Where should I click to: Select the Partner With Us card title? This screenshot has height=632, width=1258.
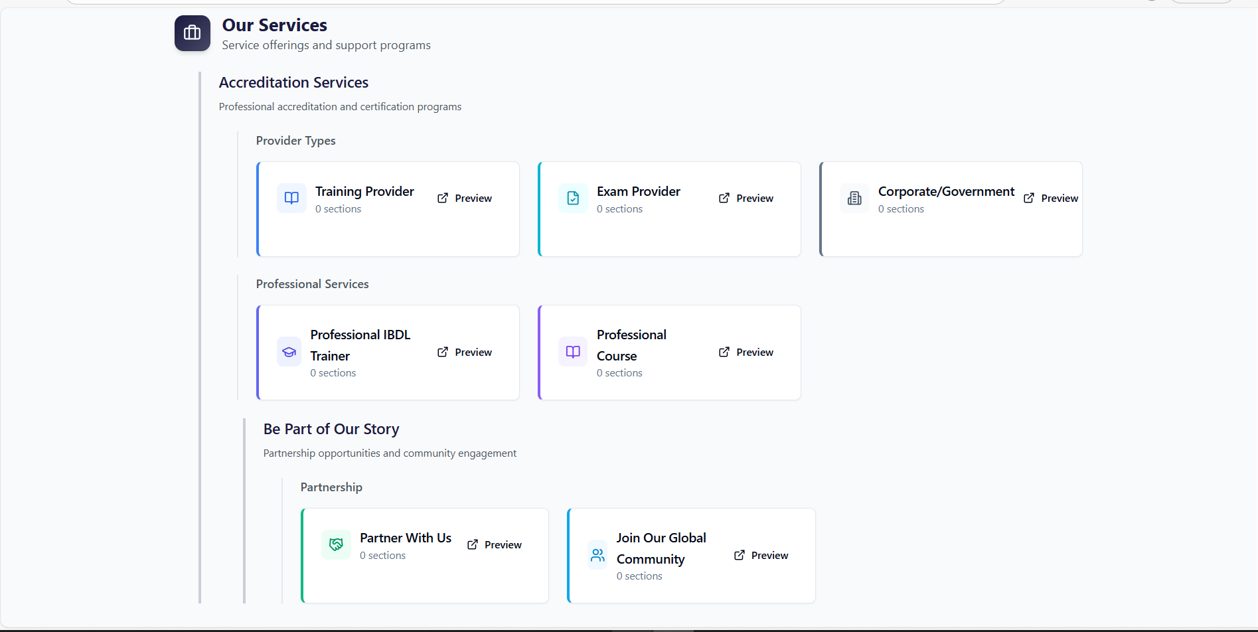tap(405, 538)
